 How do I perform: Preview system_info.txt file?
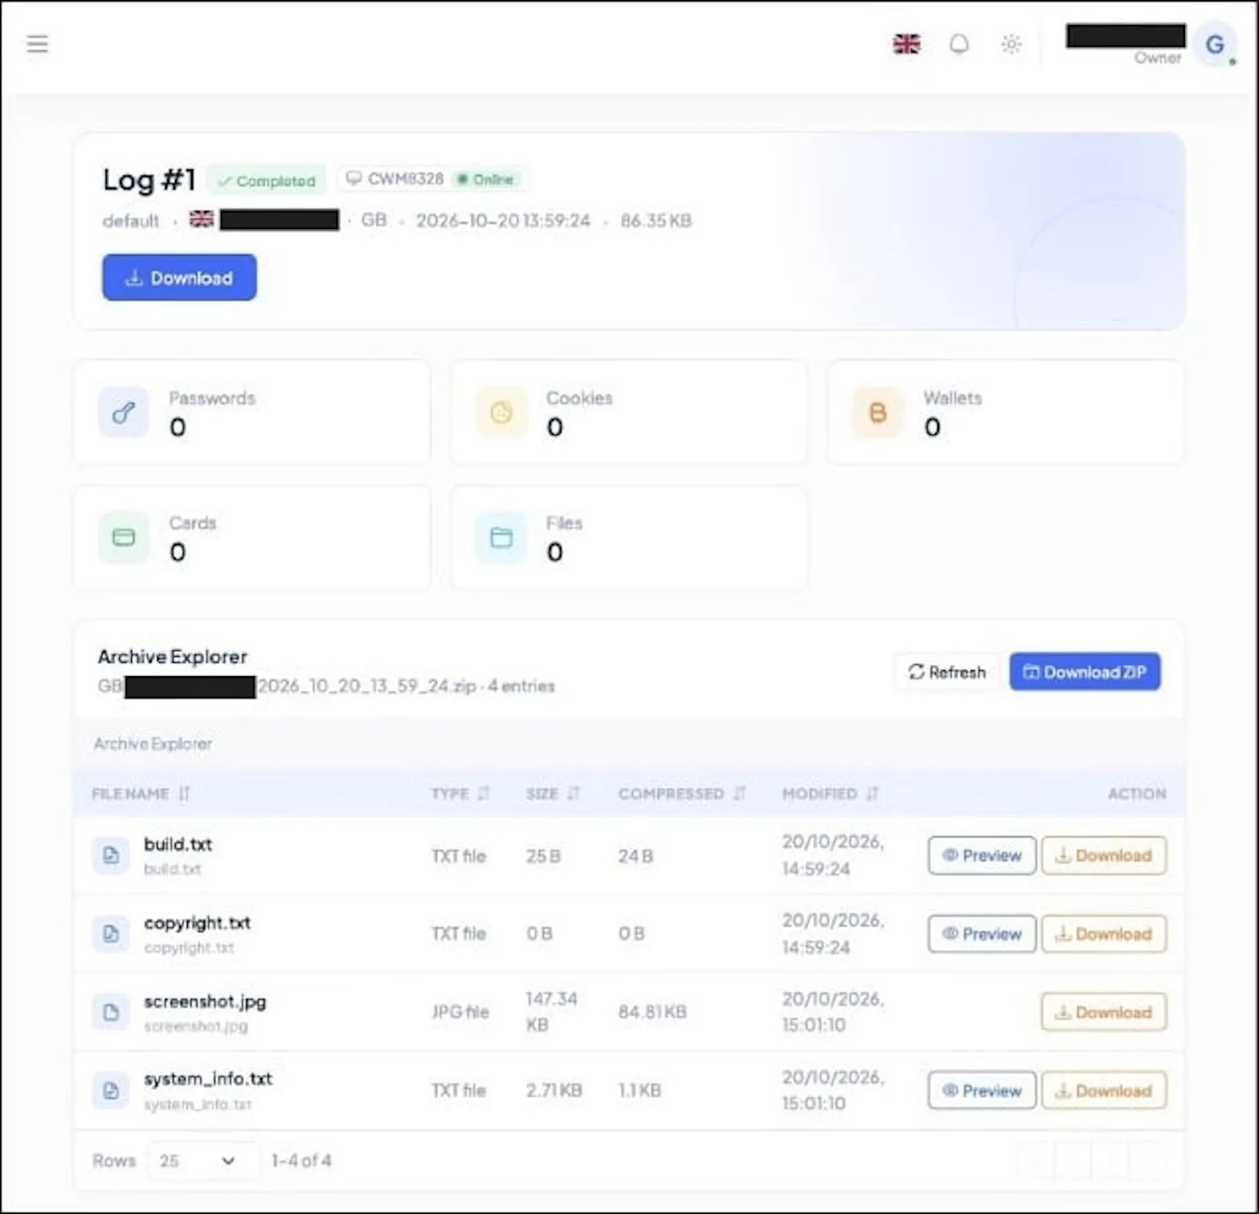coord(982,1090)
